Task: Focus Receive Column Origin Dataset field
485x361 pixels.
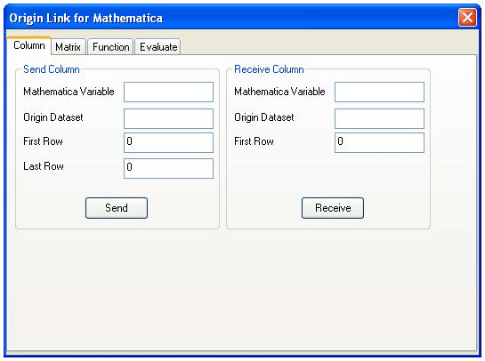Action: coord(379,118)
